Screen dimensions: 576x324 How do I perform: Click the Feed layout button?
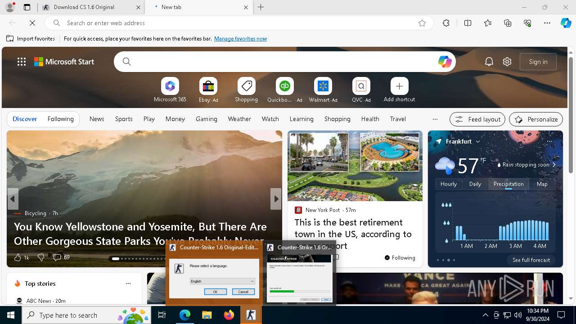(x=477, y=119)
